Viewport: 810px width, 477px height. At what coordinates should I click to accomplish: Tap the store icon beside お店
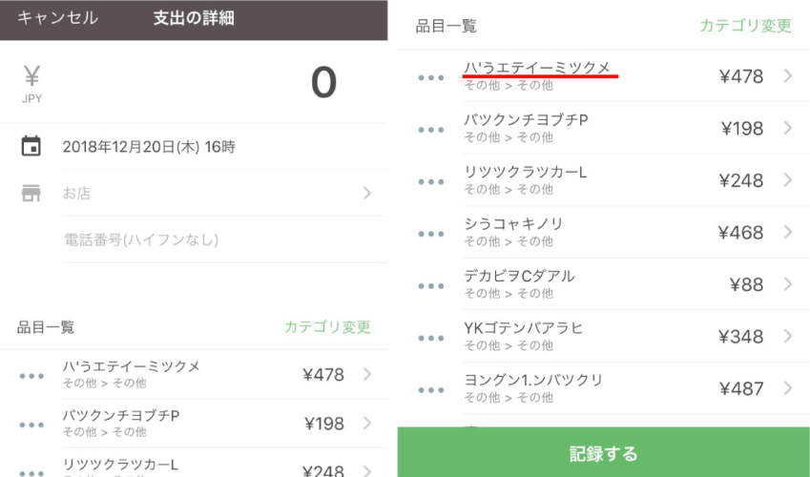click(31, 193)
